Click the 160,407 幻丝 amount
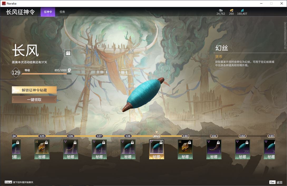Image resolution: width=287 pixels, height=186 pixels. pyautogui.click(x=242, y=14)
